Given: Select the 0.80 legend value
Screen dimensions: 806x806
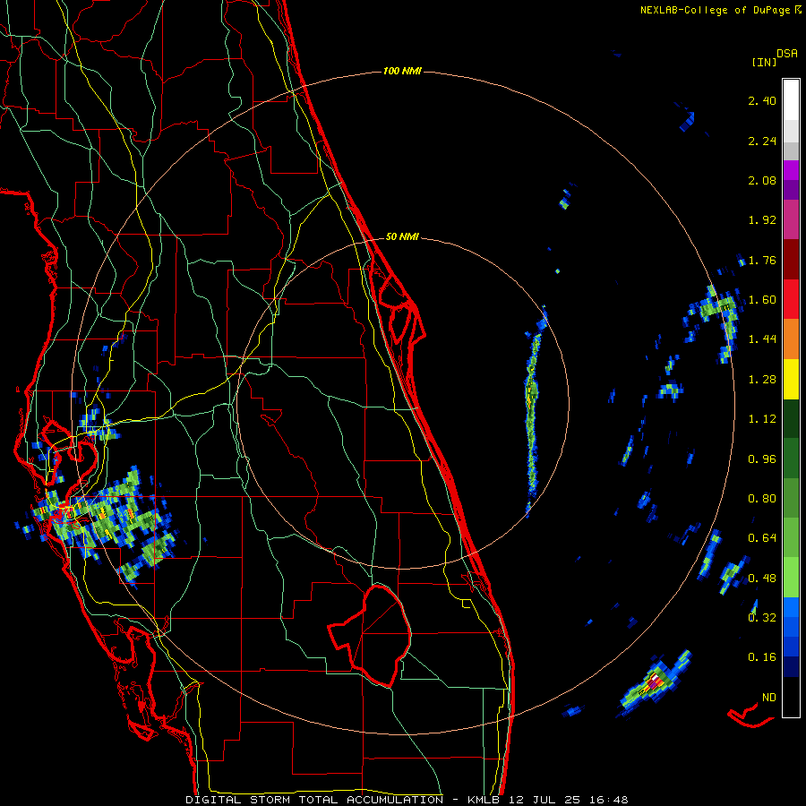Looking at the screenshot, I should (x=762, y=499).
